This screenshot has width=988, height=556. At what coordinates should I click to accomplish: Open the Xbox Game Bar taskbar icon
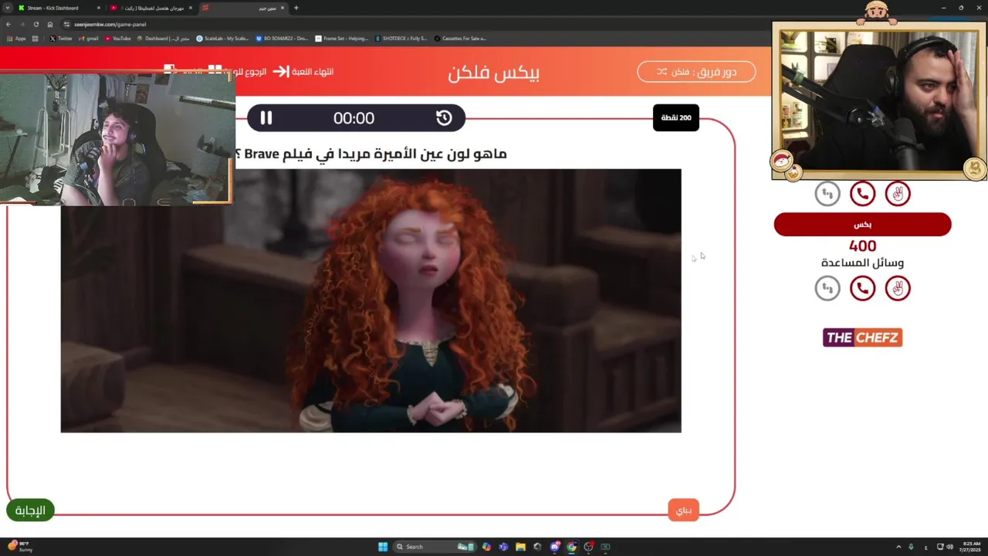tap(606, 547)
